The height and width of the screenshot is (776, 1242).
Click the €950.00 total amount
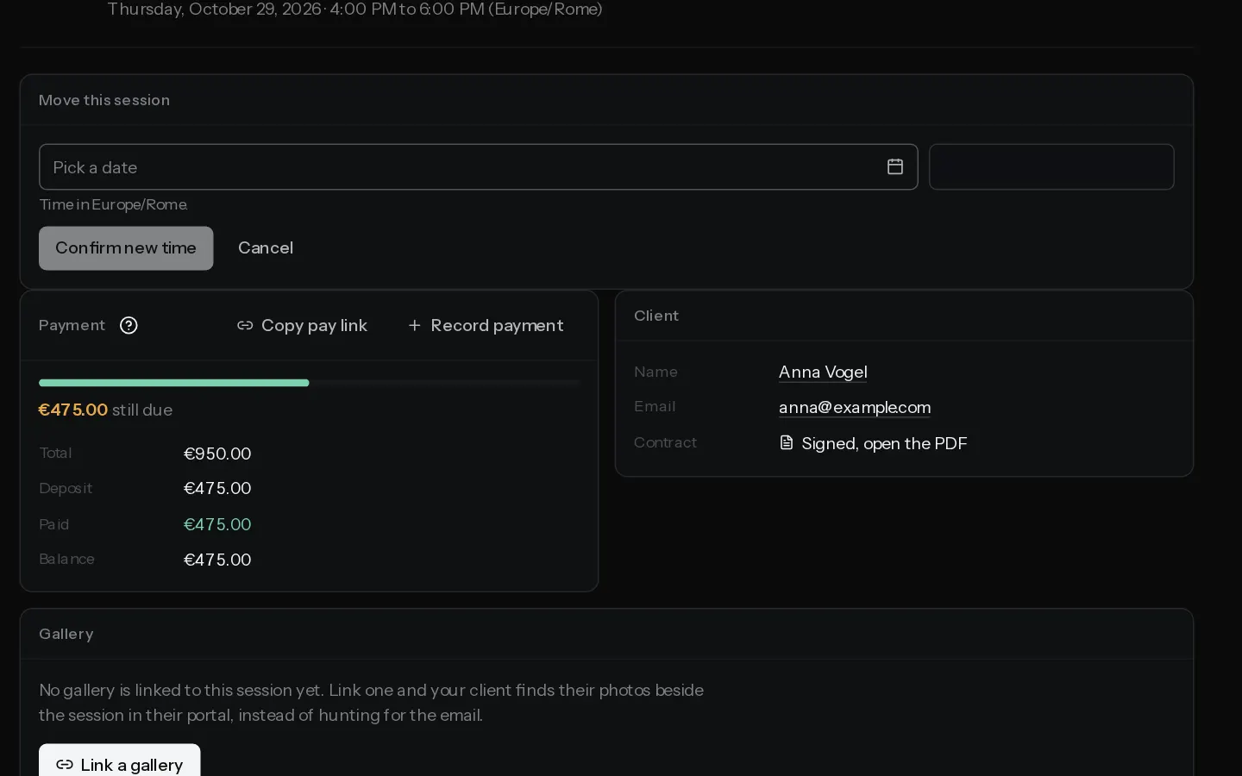coord(217,454)
